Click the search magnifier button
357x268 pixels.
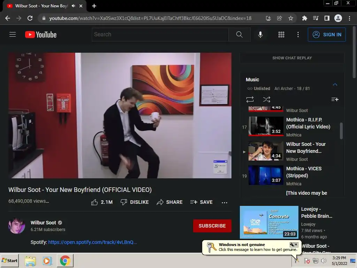(x=239, y=35)
